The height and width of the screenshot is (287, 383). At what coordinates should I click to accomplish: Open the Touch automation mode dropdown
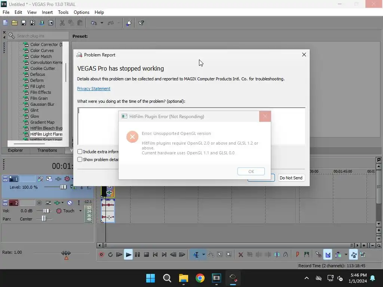(x=80, y=211)
